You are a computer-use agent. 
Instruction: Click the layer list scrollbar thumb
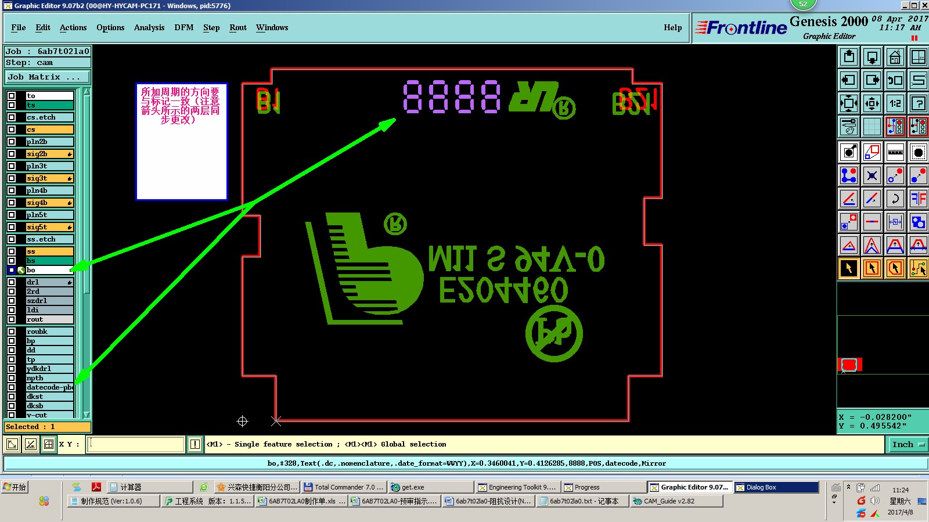tap(87, 195)
